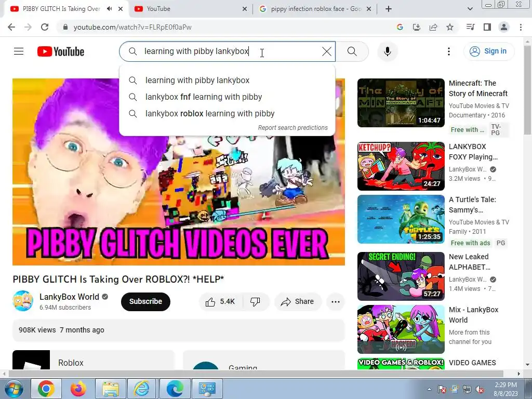Open the VIDEO GAMES & ROBLOX thumbnail
Screen dimensions: 532x399
[x=401, y=364]
